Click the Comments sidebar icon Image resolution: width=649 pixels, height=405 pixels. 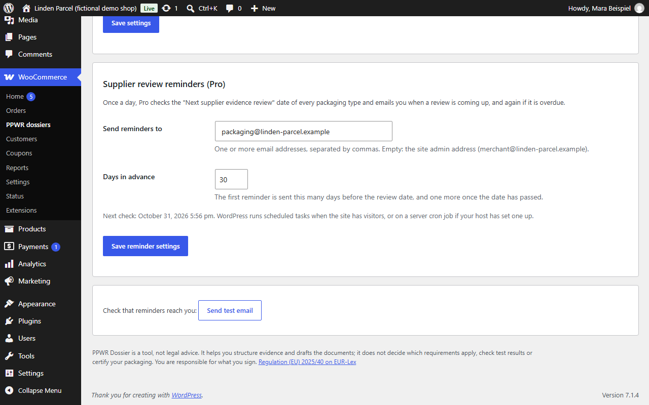click(9, 54)
